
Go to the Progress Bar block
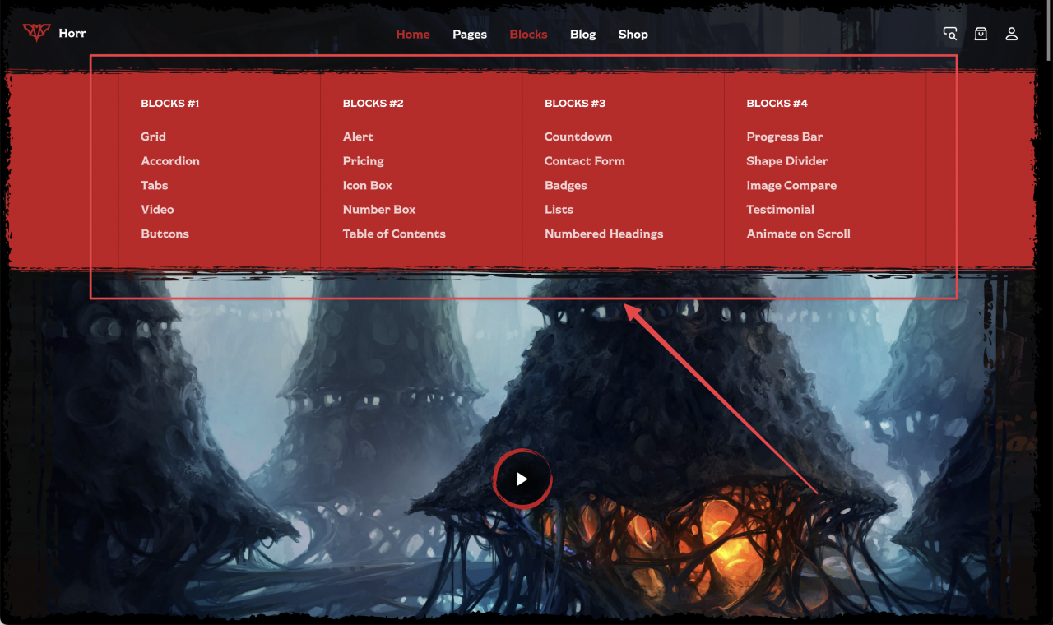pos(785,137)
